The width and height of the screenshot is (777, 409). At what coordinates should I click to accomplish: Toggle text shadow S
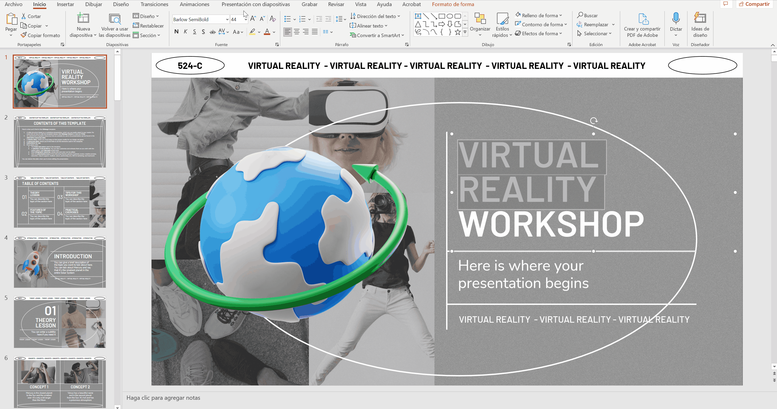click(203, 32)
